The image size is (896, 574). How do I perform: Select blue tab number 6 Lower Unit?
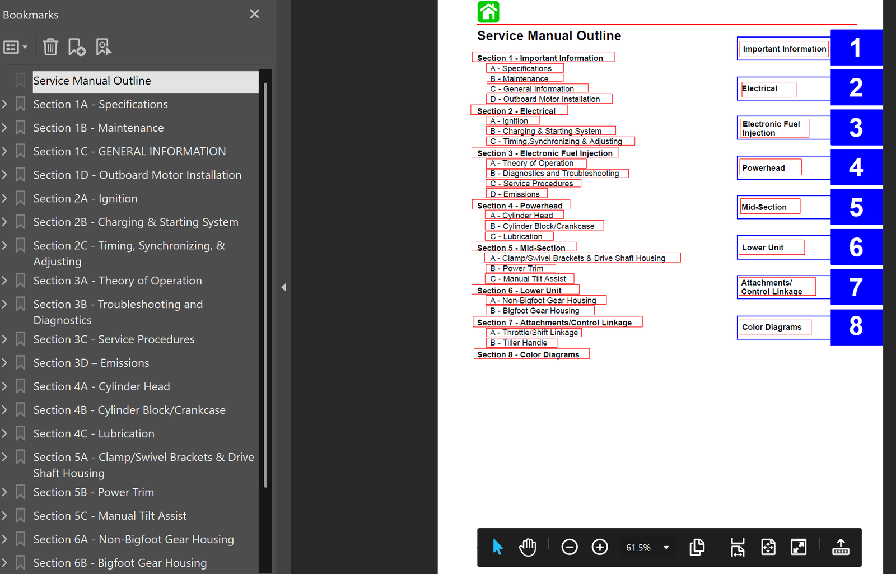pos(856,247)
